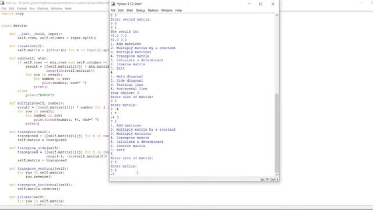The width and height of the screenshot is (373, 210).
Task: Click the '5 0' matrix input line
Action: click(114, 170)
